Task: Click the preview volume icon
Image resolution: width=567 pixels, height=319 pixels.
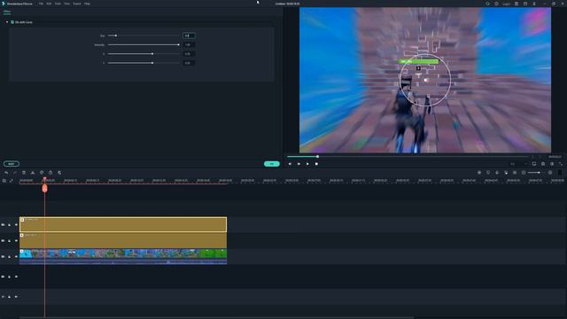Action: pos(552,164)
